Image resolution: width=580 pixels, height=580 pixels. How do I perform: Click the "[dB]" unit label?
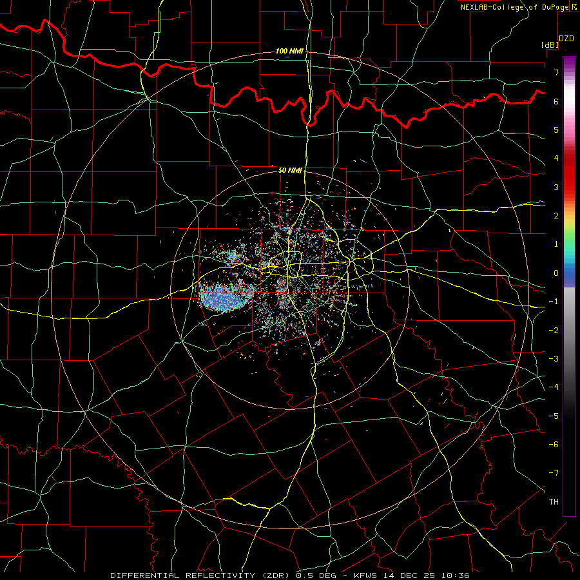coord(550,44)
